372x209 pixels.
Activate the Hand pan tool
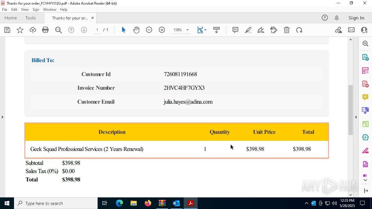pos(136,30)
